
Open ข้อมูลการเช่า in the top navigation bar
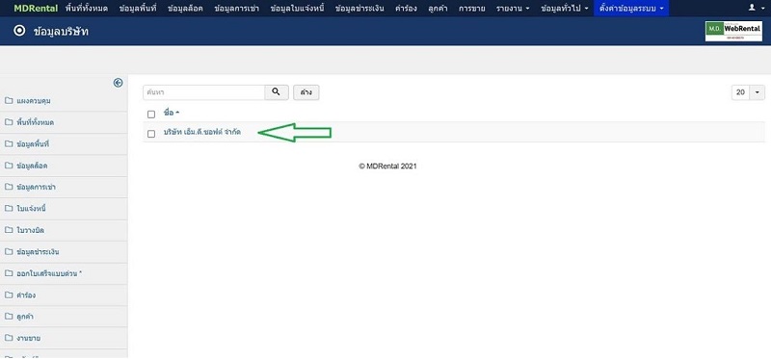click(237, 9)
